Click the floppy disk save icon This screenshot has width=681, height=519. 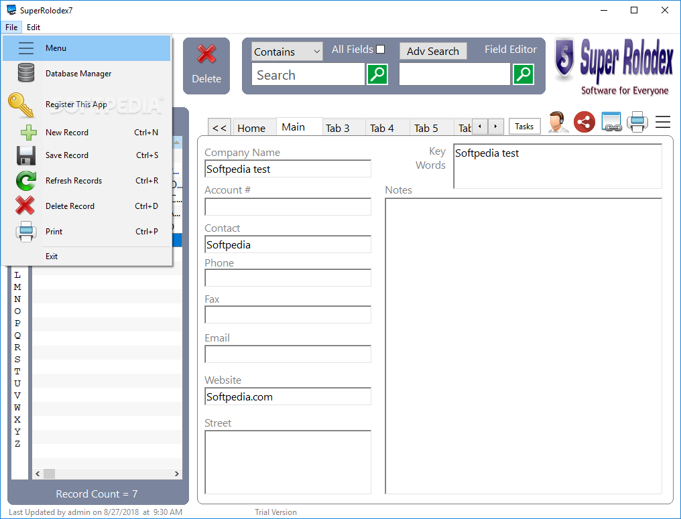point(26,155)
